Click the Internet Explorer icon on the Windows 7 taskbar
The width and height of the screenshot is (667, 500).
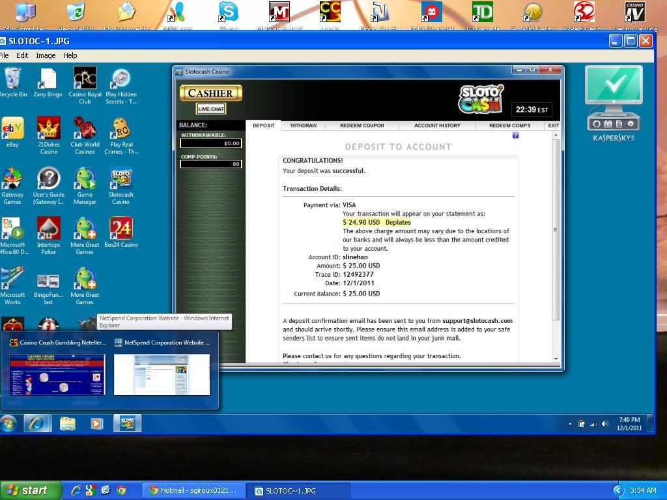click(x=37, y=424)
